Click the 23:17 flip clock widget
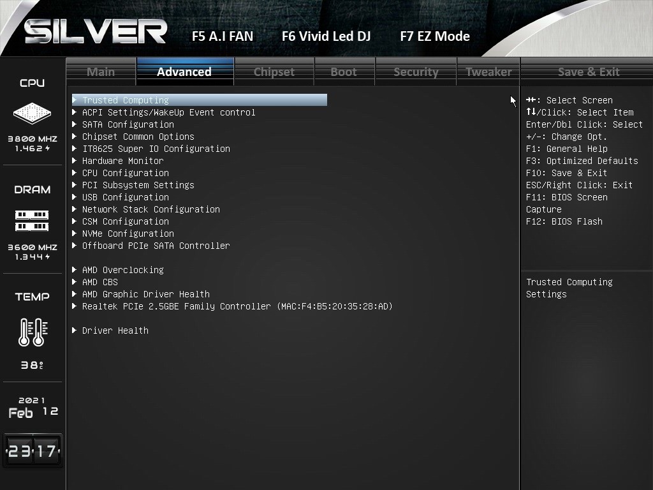The width and height of the screenshot is (653, 490). pos(33,450)
